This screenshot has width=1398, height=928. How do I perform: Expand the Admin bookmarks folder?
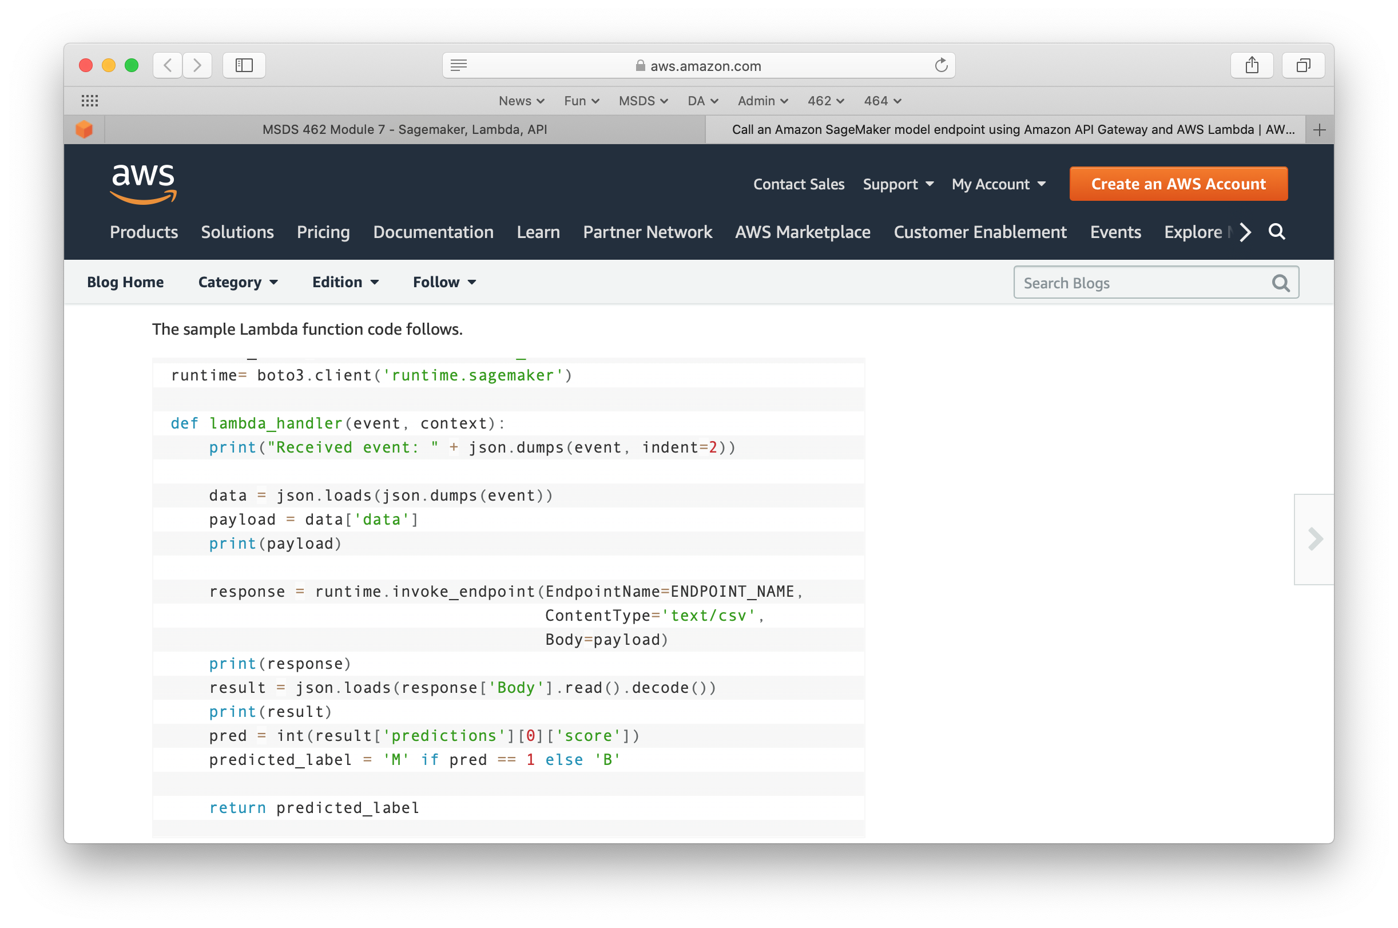point(762,101)
